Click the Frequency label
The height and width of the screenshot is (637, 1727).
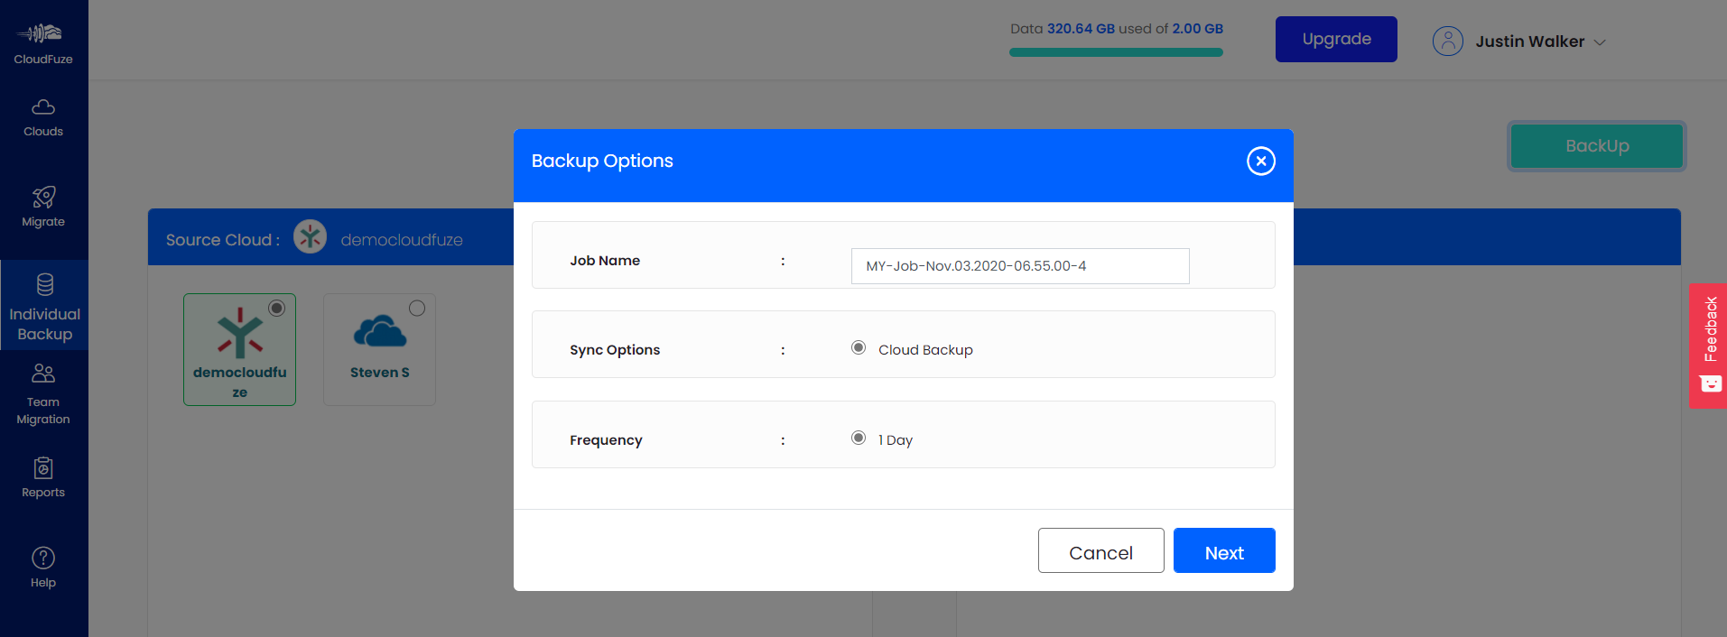tap(606, 440)
